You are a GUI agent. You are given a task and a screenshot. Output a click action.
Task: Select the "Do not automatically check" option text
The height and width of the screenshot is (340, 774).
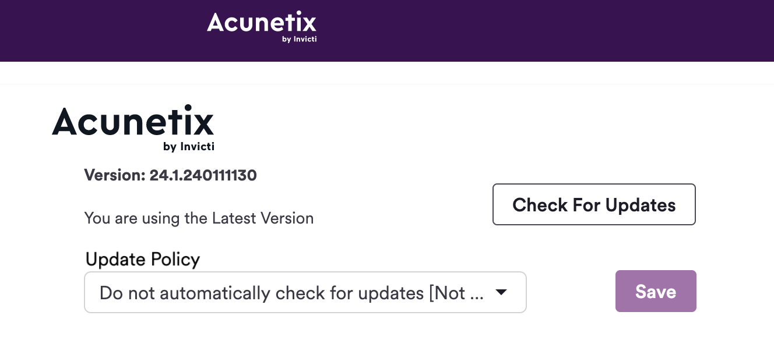tap(262, 293)
